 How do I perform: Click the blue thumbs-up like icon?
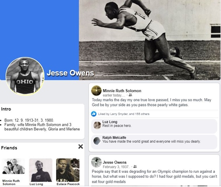94,114
